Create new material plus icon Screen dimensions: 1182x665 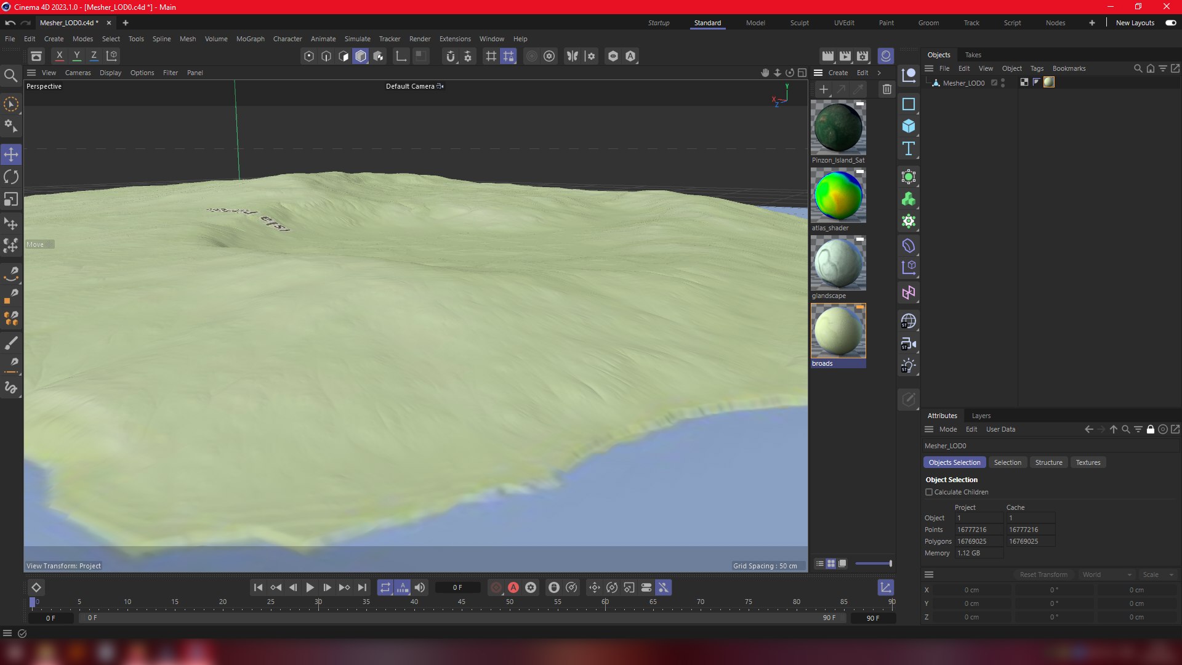(824, 89)
